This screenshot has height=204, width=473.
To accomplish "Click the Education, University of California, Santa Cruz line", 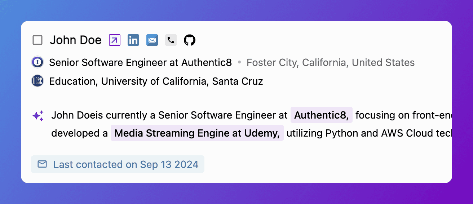I will [x=156, y=81].
